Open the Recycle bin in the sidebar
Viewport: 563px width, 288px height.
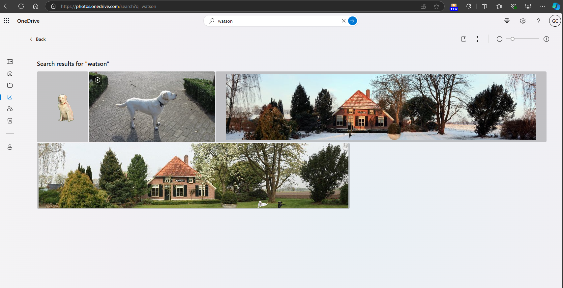pos(10,121)
